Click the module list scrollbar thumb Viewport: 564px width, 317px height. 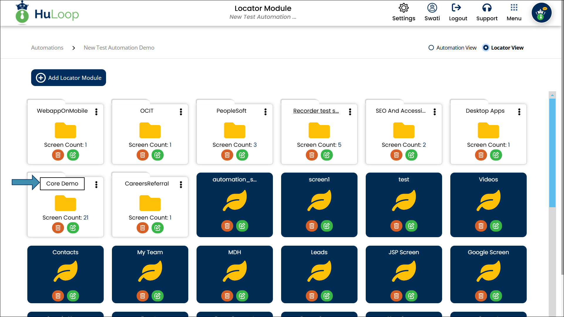(x=552, y=153)
